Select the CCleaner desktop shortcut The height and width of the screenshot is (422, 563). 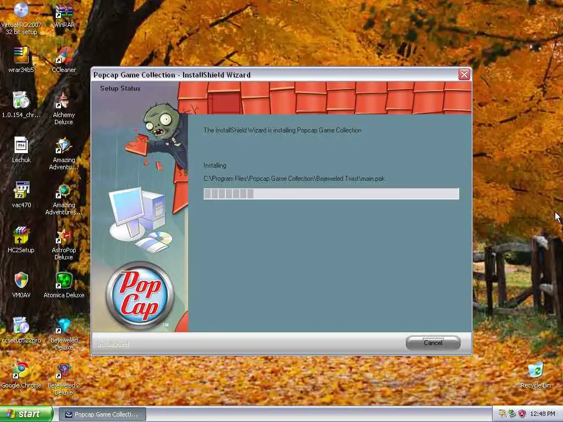pos(64,59)
